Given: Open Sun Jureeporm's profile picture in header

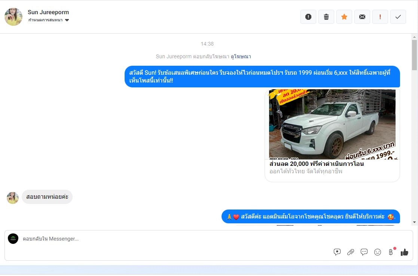Looking at the screenshot, I should (13, 17).
